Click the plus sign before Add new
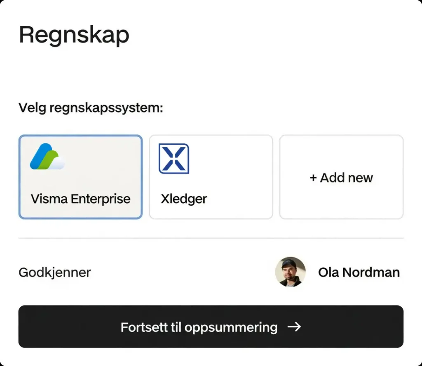 [x=313, y=178]
